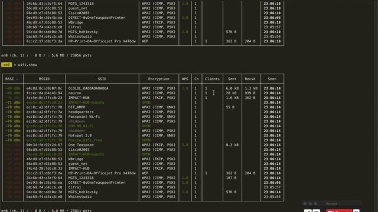This screenshot has width=378, height=212.
Task: Click the 6.0 kB sent value
Action: coord(232,88)
